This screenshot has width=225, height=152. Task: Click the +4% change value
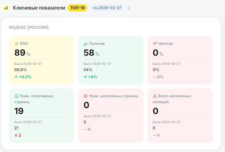coord(93,77)
